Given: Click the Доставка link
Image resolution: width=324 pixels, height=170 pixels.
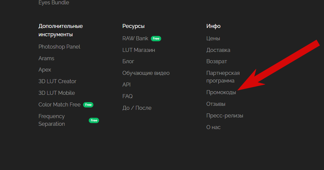Looking at the screenshot, I should coord(218,50).
